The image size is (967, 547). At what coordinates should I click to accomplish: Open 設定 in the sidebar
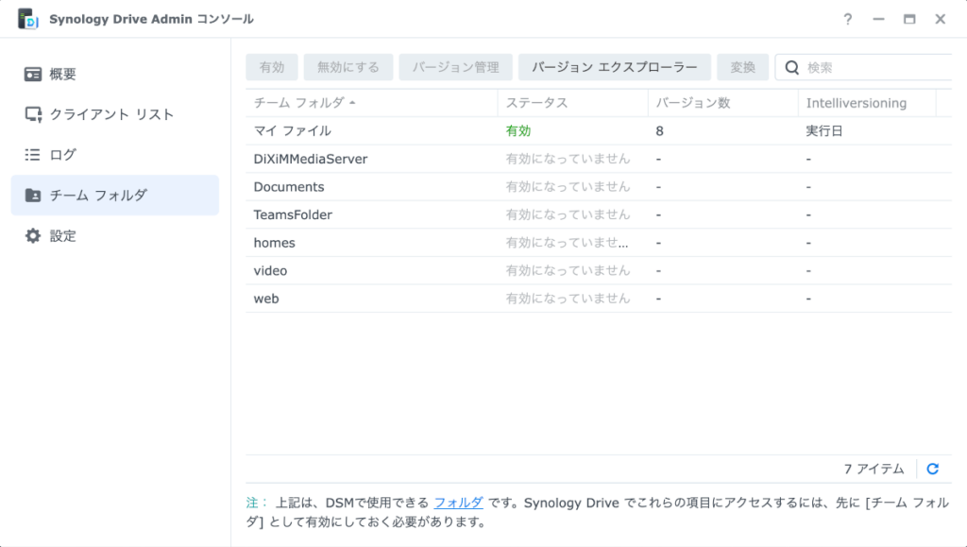114,235
